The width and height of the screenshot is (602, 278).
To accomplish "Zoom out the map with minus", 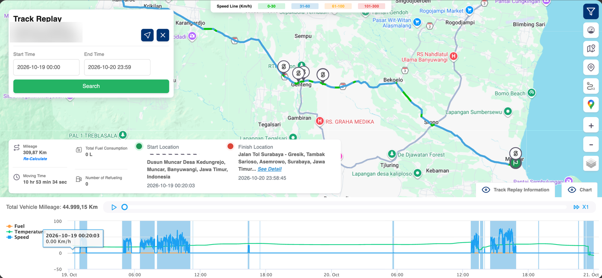I will click(591, 144).
